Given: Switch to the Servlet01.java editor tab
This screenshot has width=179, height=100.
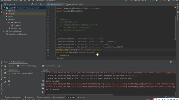Looking at the screenshot, I should [56, 4].
